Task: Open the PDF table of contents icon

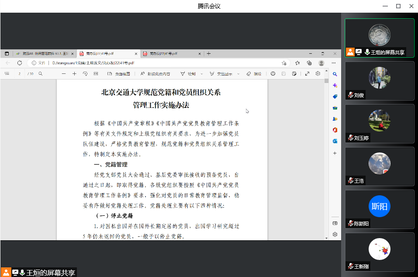Action: click(7, 74)
